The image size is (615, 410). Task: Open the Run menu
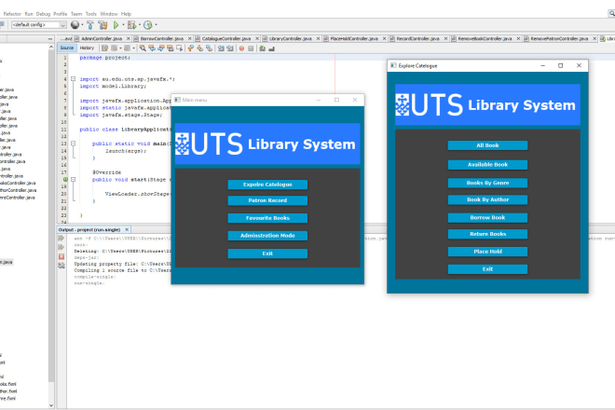[29, 14]
